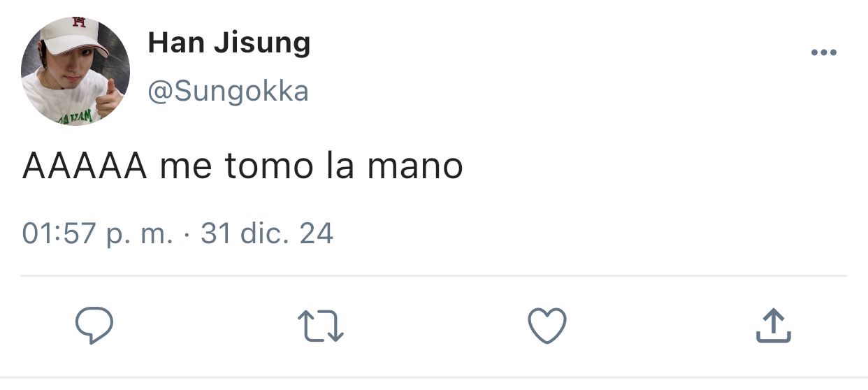
Task: Open the three-dot more options menu
Action: pos(823,52)
